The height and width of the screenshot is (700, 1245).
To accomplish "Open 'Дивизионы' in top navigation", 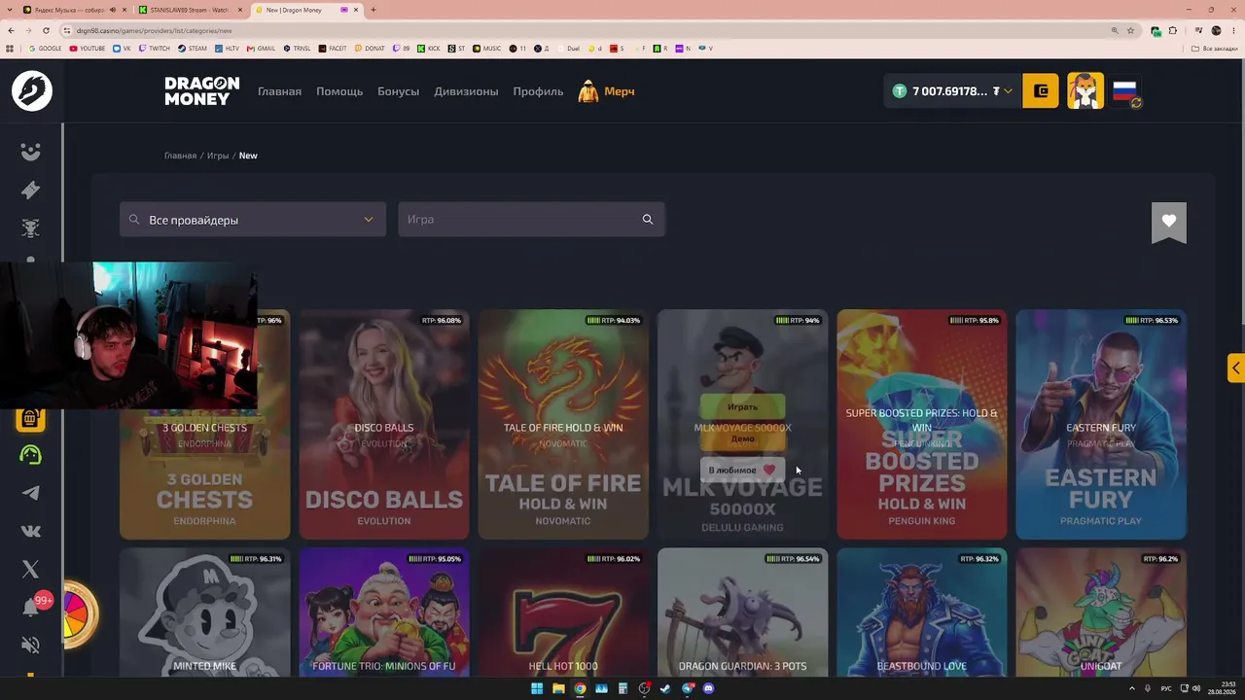I will click(x=466, y=91).
